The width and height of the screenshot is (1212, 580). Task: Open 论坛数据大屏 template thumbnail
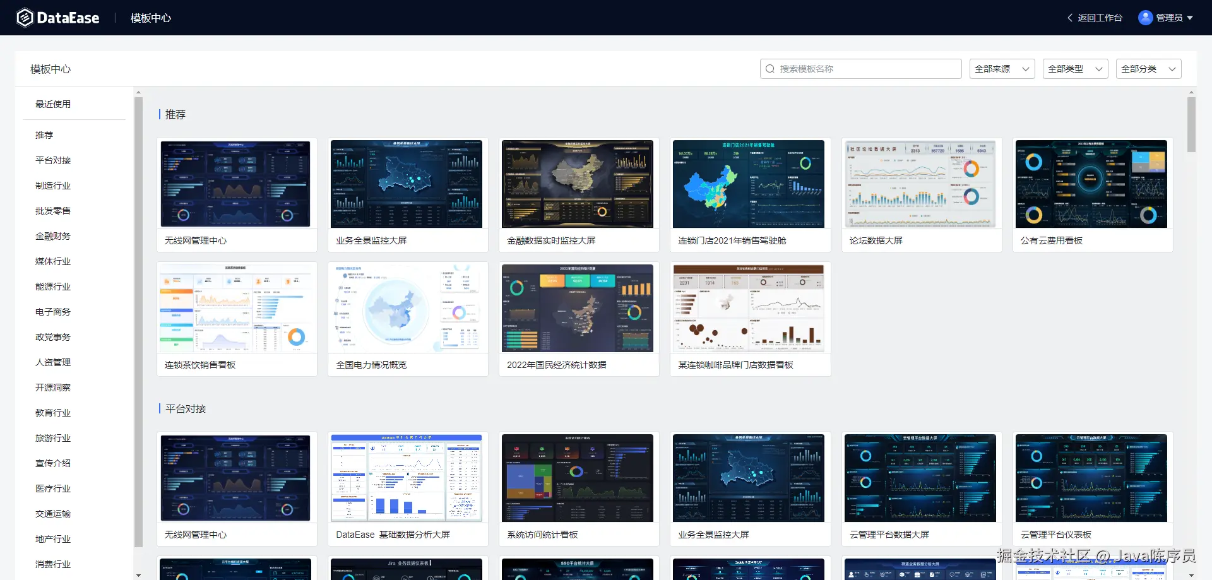coord(920,184)
